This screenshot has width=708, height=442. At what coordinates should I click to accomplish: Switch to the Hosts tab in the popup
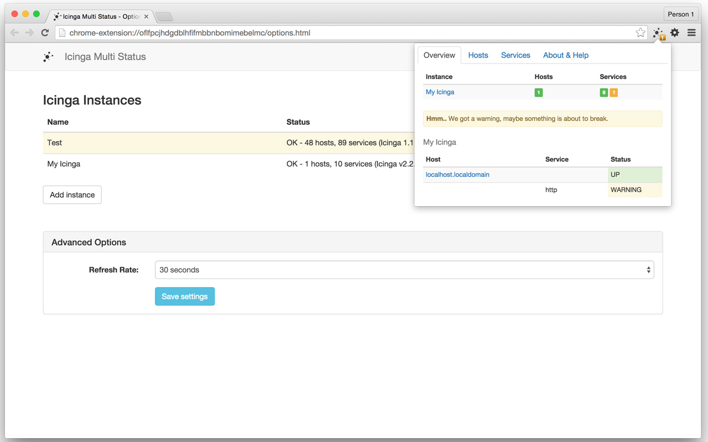point(478,55)
